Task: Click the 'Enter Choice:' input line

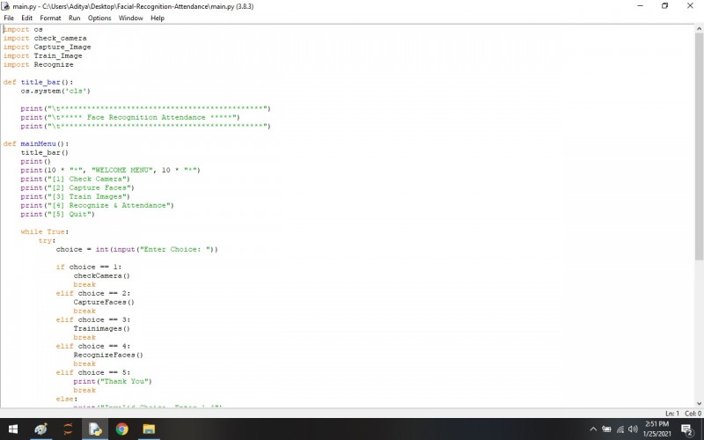Action: (x=137, y=249)
